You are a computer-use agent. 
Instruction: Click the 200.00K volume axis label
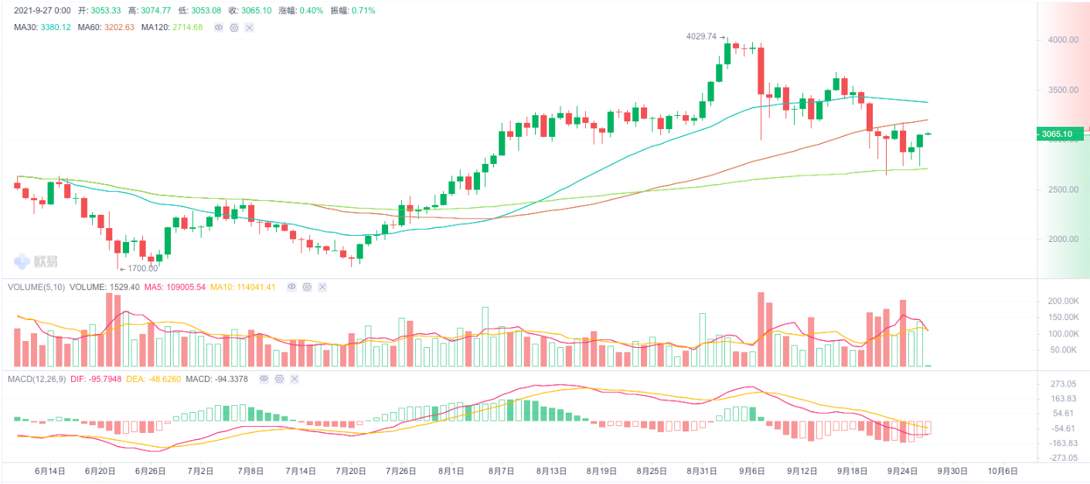pyautogui.click(x=1063, y=301)
